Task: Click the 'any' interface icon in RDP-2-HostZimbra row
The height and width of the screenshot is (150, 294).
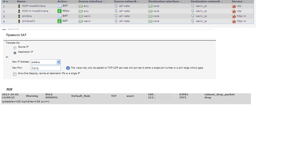Action: point(81,11)
